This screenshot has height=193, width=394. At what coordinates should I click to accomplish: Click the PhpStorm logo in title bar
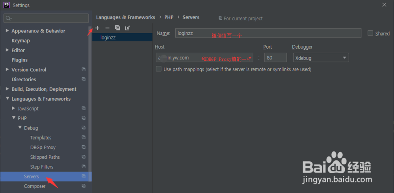pos(7,5)
